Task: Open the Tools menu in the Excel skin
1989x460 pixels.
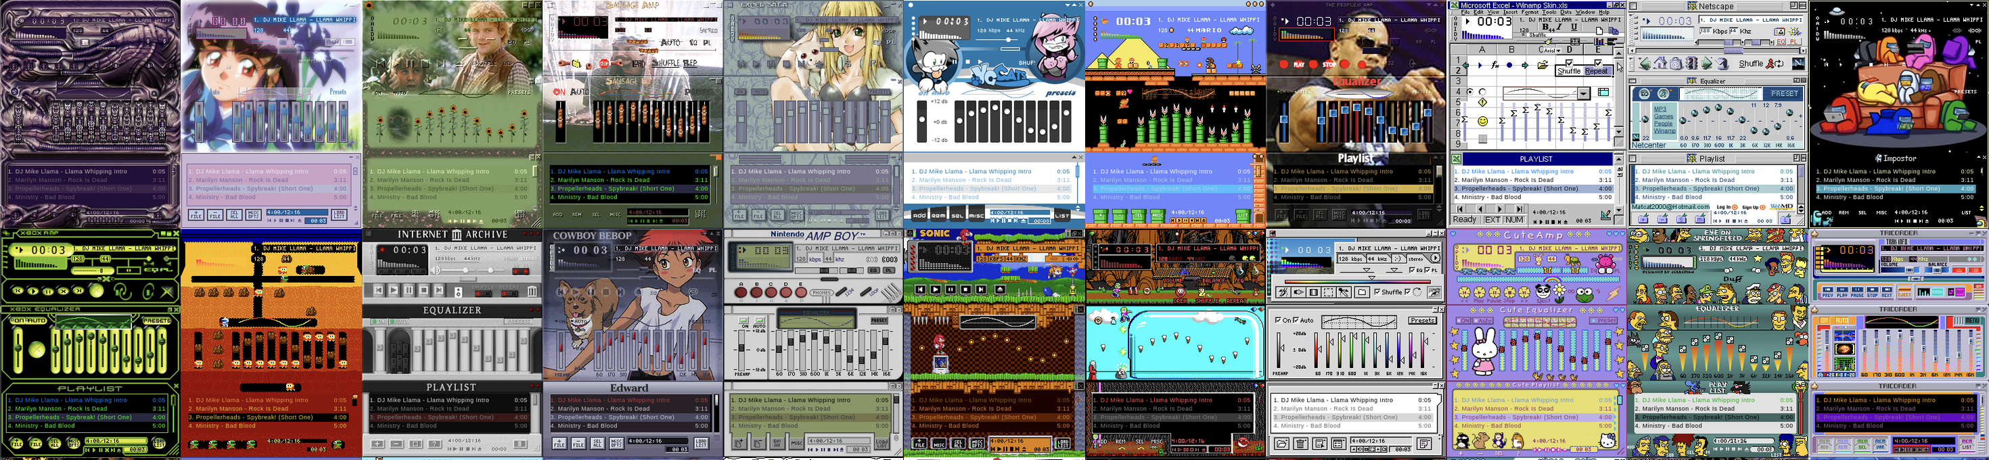Action: 1549,11
